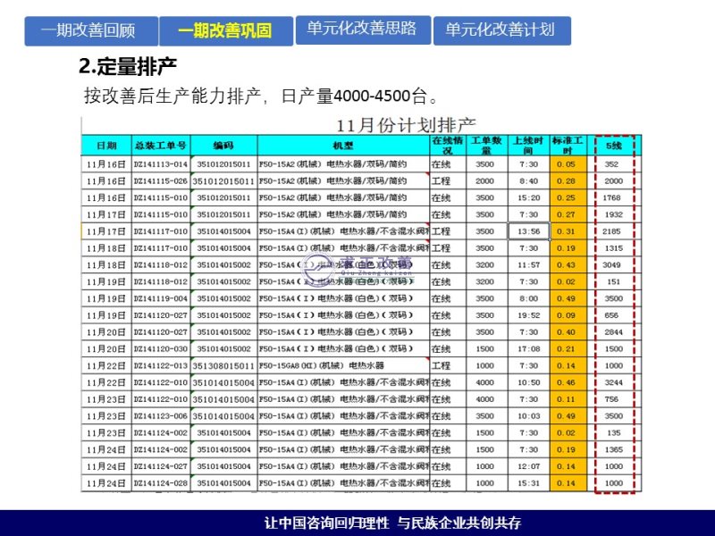Click the 日期 column header

point(106,145)
